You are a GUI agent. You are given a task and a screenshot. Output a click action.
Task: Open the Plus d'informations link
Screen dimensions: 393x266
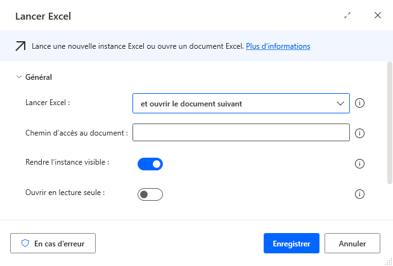278,46
